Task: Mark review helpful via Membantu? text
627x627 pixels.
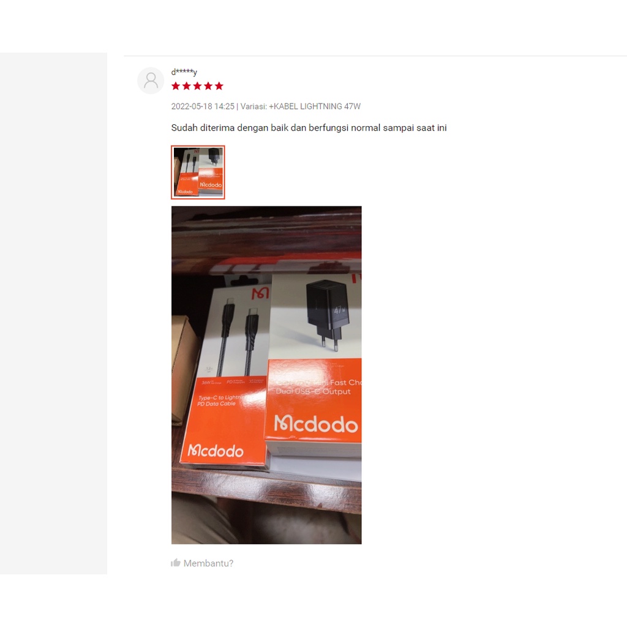Action: pos(208,563)
